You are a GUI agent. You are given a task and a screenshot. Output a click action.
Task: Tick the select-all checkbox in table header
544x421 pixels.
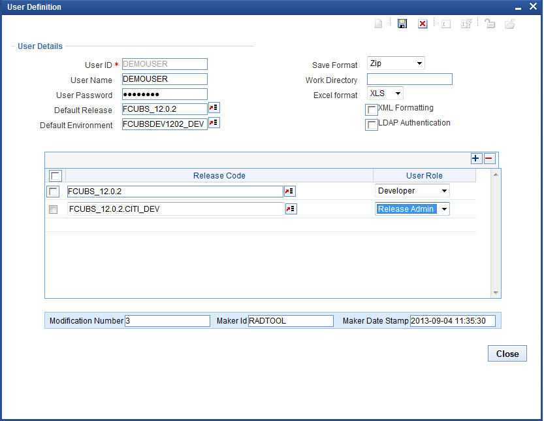56,176
